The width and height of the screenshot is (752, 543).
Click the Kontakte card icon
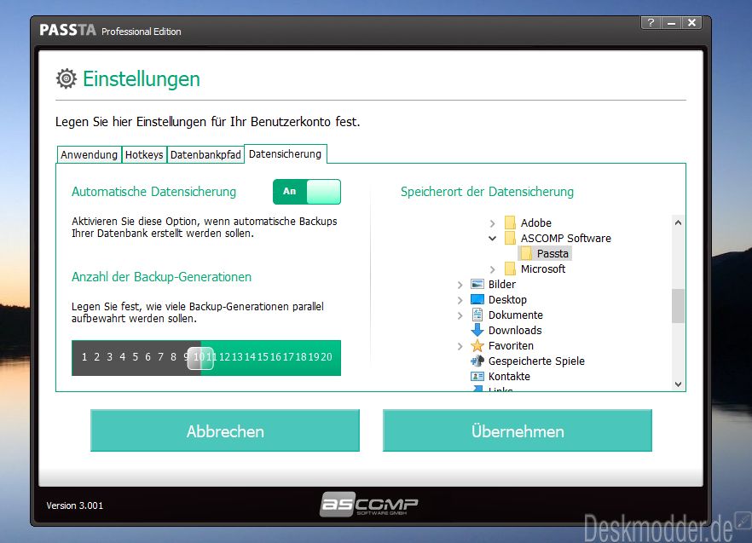pos(477,376)
